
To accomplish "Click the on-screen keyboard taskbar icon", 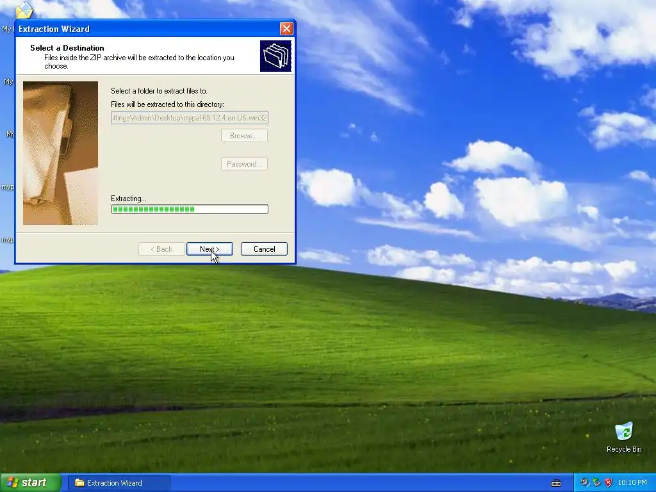I will 556,483.
